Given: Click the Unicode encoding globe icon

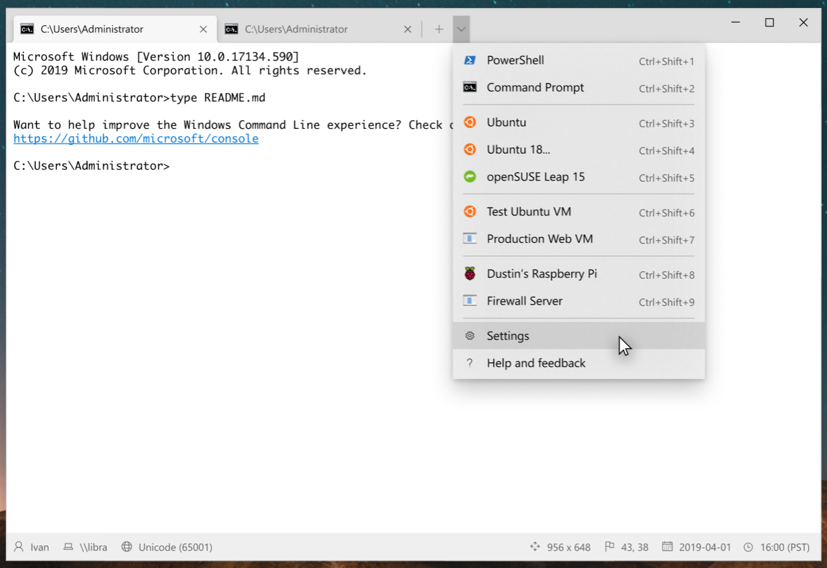Looking at the screenshot, I should [x=126, y=547].
